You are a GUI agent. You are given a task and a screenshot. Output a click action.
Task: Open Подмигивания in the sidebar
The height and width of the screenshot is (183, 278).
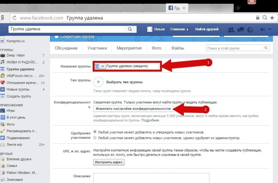pos(18,138)
